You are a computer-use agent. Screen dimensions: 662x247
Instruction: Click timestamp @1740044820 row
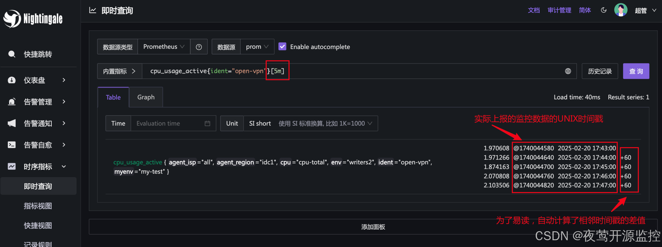pyautogui.click(x=534, y=185)
